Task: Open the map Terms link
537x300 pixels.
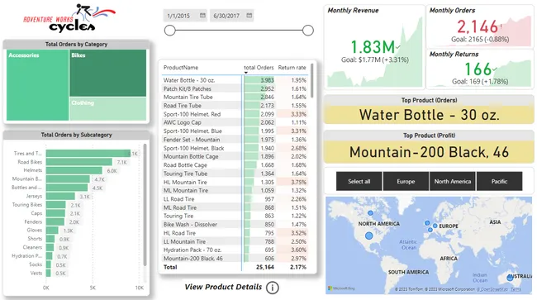Action: point(516,289)
